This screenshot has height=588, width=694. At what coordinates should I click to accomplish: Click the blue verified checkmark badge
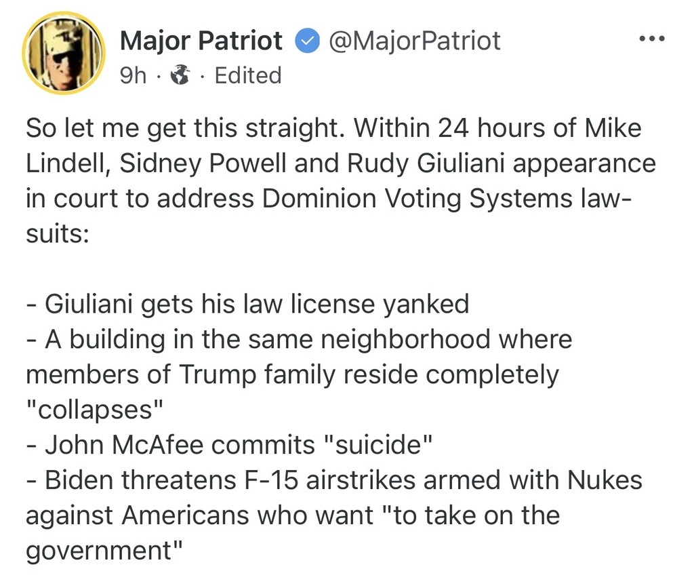[307, 42]
